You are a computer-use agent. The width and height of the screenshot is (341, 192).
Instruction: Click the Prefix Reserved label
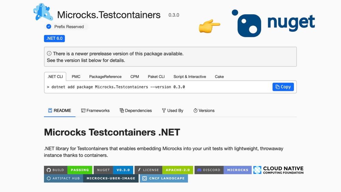point(69,27)
